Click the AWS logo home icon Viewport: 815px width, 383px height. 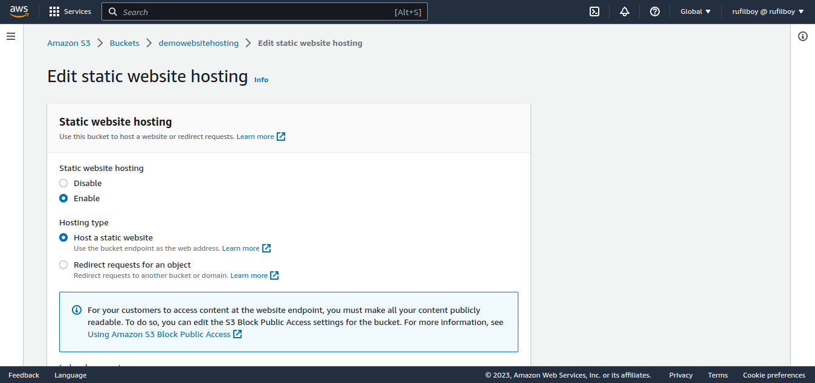tap(19, 11)
